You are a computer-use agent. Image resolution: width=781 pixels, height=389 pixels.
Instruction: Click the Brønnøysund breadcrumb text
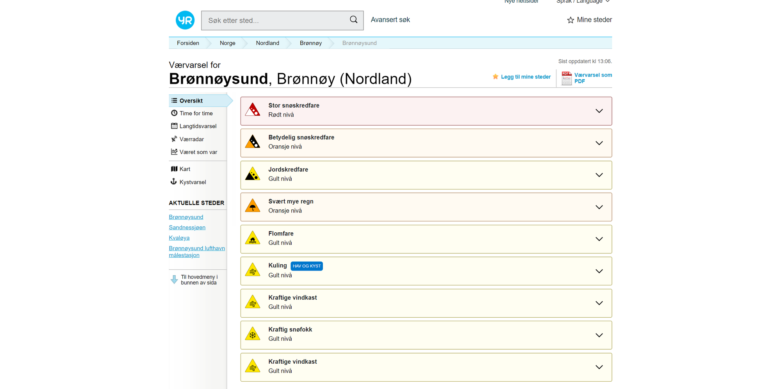[359, 43]
